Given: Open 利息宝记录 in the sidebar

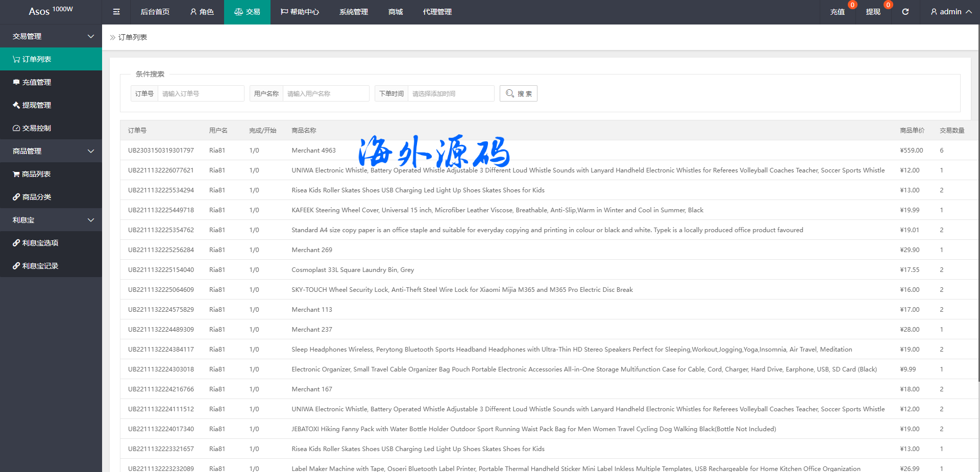Looking at the screenshot, I should tap(40, 266).
